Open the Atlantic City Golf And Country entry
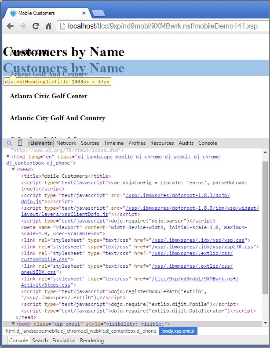The image size is (270, 348). 58,118
